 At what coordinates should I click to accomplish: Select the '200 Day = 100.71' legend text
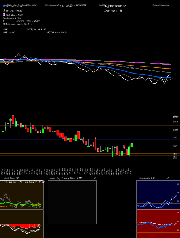15,15
